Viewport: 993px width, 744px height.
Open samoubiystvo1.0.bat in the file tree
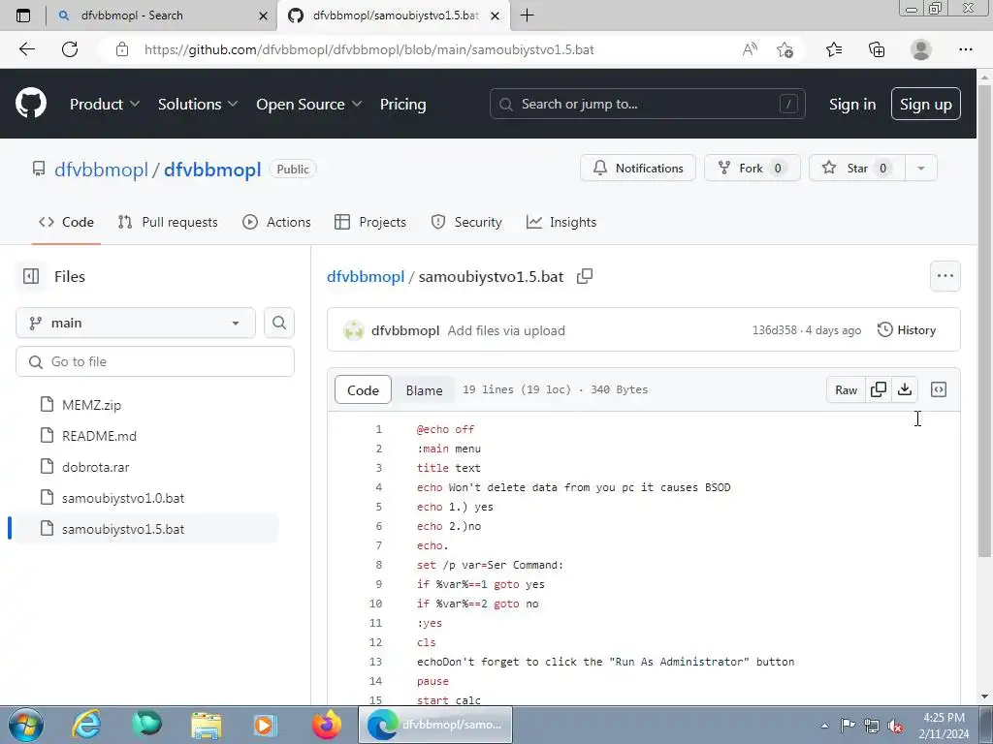[123, 498]
